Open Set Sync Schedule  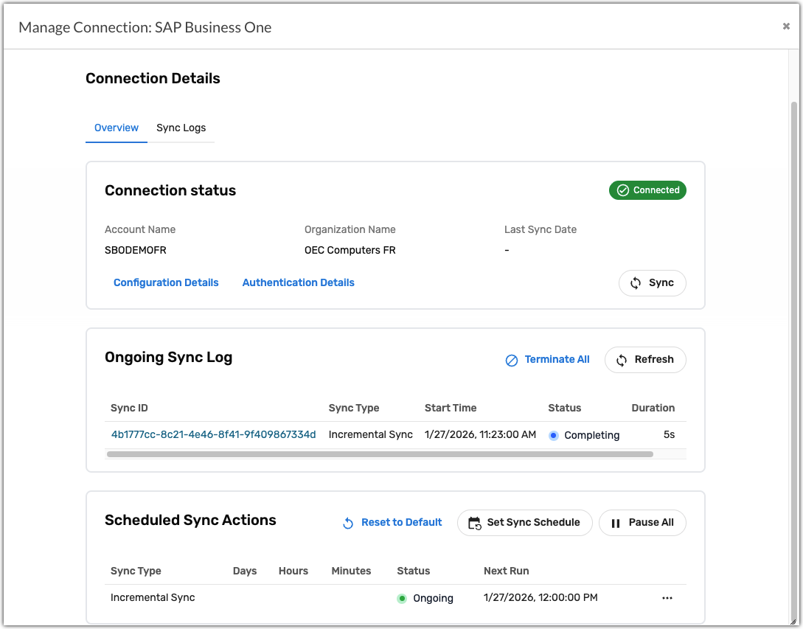(x=524, y=523)
